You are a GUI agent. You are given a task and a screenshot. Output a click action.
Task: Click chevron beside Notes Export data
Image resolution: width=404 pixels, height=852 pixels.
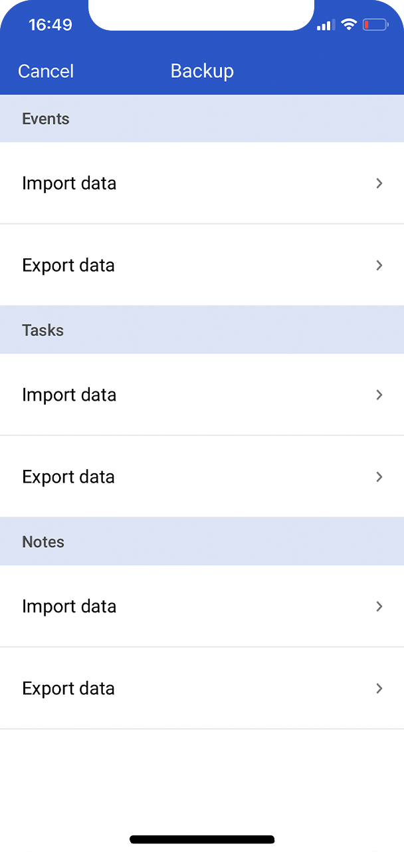point(379,688)
